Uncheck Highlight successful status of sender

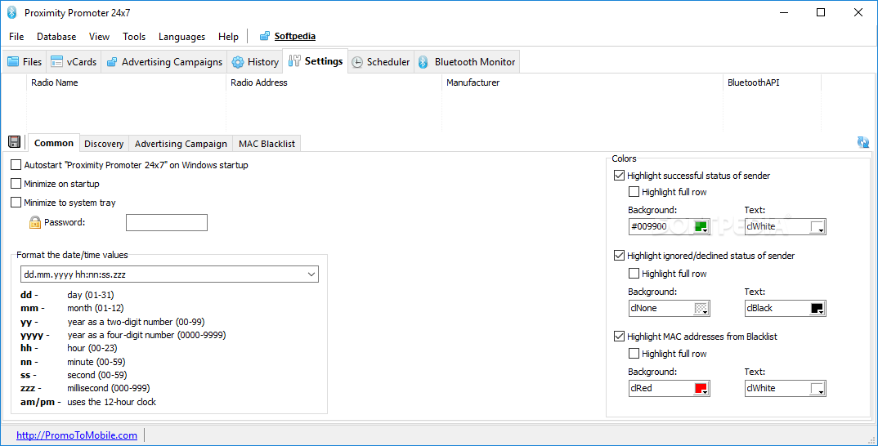point(619,175)
